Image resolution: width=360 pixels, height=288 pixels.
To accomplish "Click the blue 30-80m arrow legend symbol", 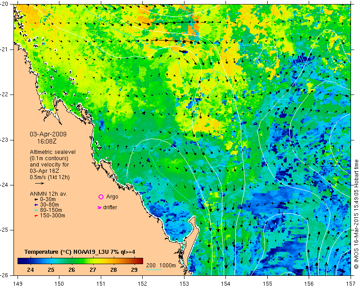I will [36, 205].
